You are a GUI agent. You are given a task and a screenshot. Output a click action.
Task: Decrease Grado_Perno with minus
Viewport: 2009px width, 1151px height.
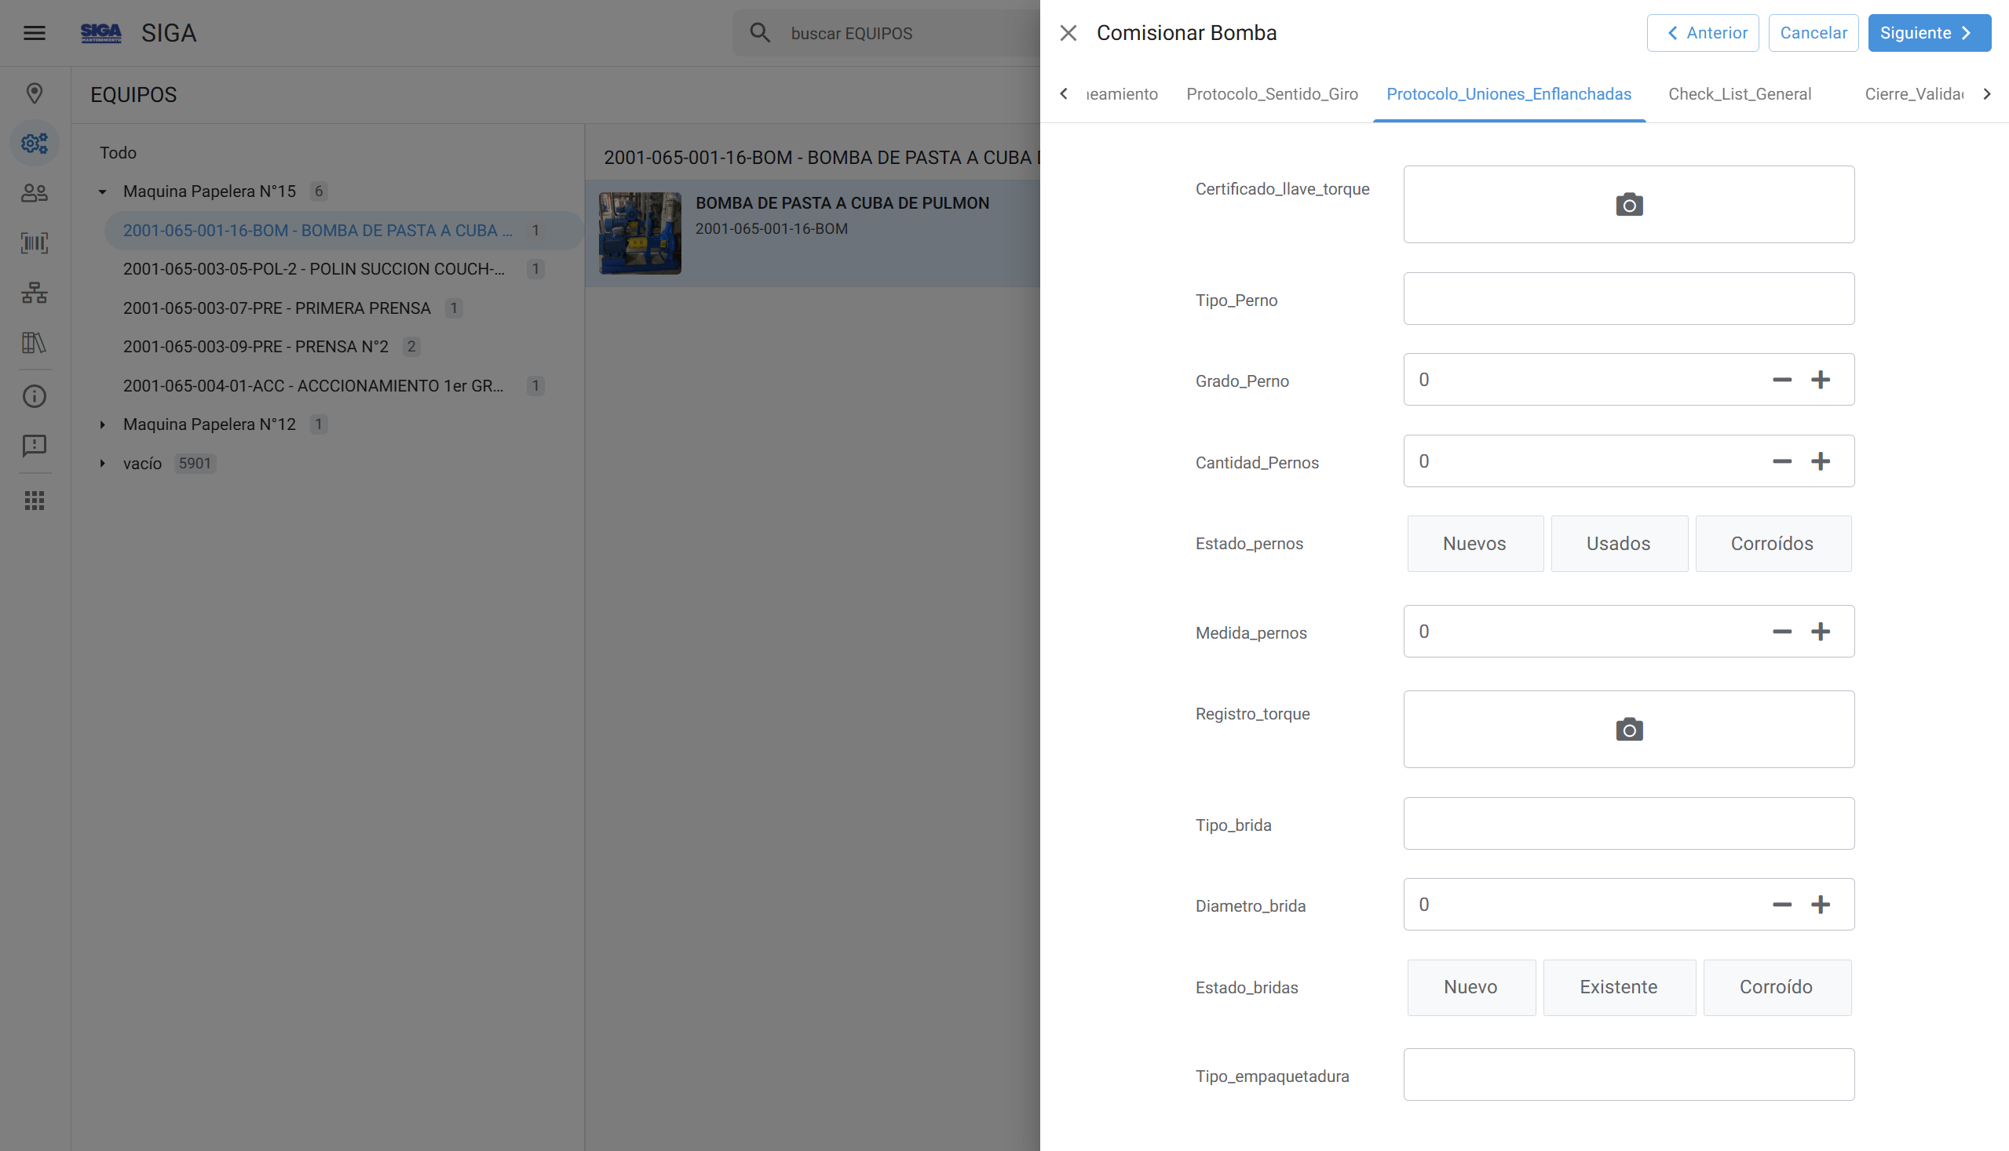tap(1781, 380)
